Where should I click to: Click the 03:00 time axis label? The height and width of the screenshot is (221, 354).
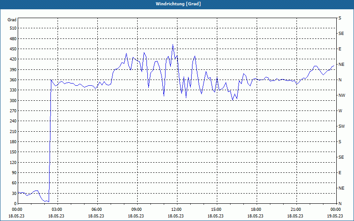(56, 210)
